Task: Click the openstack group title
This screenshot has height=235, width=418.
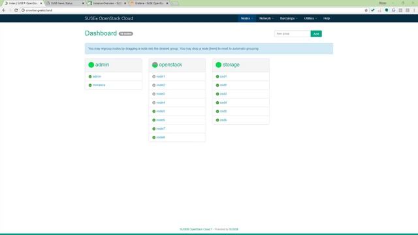Action: [170, 65]
